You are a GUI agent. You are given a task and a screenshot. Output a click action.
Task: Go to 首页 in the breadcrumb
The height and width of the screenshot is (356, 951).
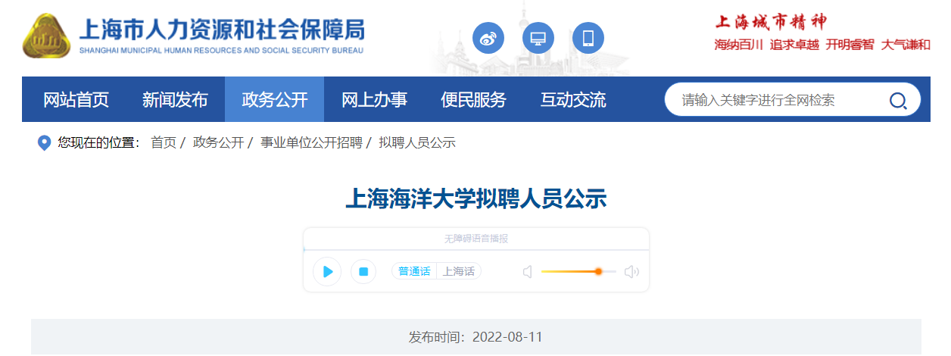pyautogui.click(x=163, y=142)
